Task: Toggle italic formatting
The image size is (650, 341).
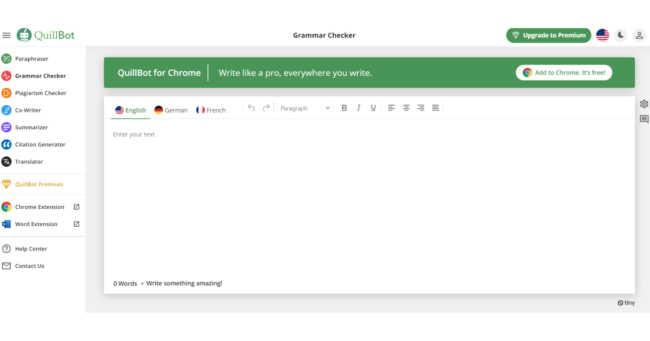Action: [359, 108]
